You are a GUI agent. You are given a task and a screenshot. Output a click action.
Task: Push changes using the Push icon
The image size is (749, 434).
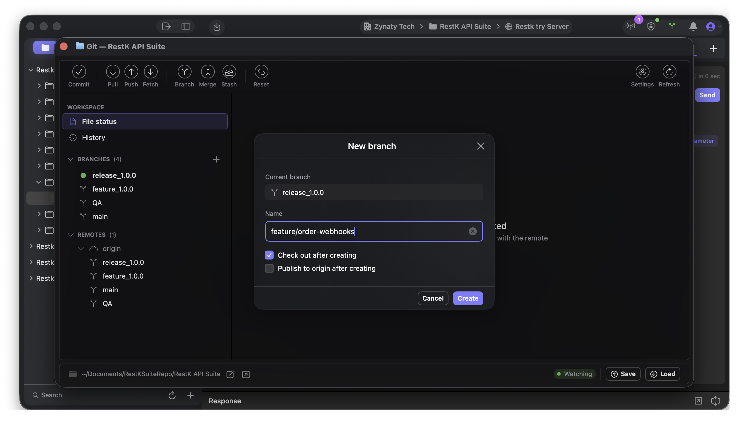[x=131, y=72]
